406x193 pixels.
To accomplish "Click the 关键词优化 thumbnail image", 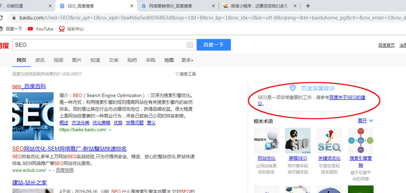I will pos(329,141).
